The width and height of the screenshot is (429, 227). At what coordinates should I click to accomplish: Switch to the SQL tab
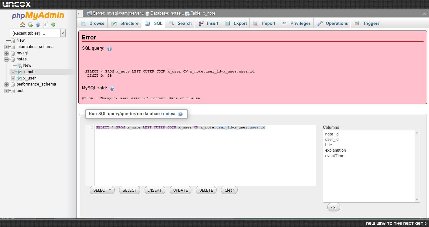pyautogui.click(x=154, y=23)
